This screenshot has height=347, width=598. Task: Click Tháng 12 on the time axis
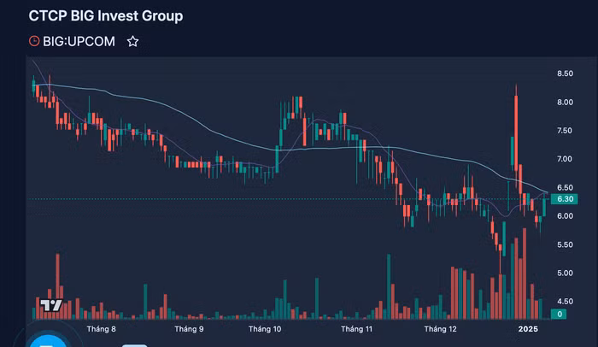(x=441, y=329)
